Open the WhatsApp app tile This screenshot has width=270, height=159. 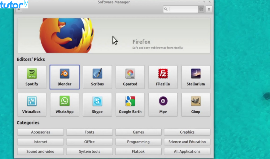(65, 105)
